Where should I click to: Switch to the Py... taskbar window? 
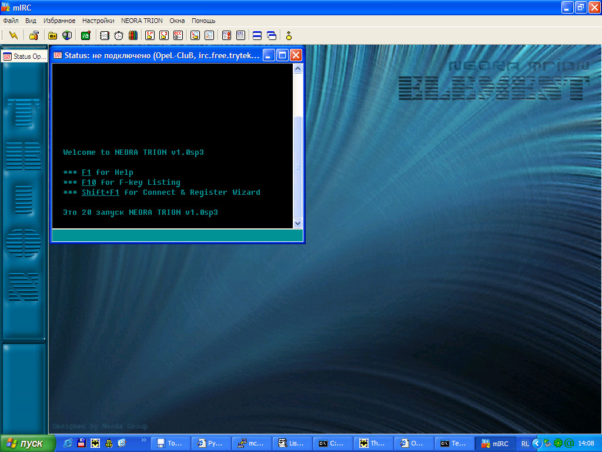pyautogui.click(x=211, y=444)
